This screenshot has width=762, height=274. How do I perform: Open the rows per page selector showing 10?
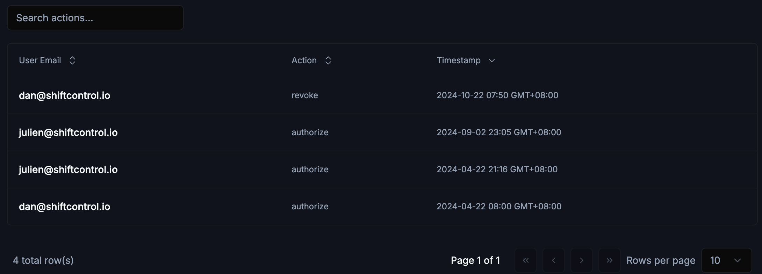(726, 260)
